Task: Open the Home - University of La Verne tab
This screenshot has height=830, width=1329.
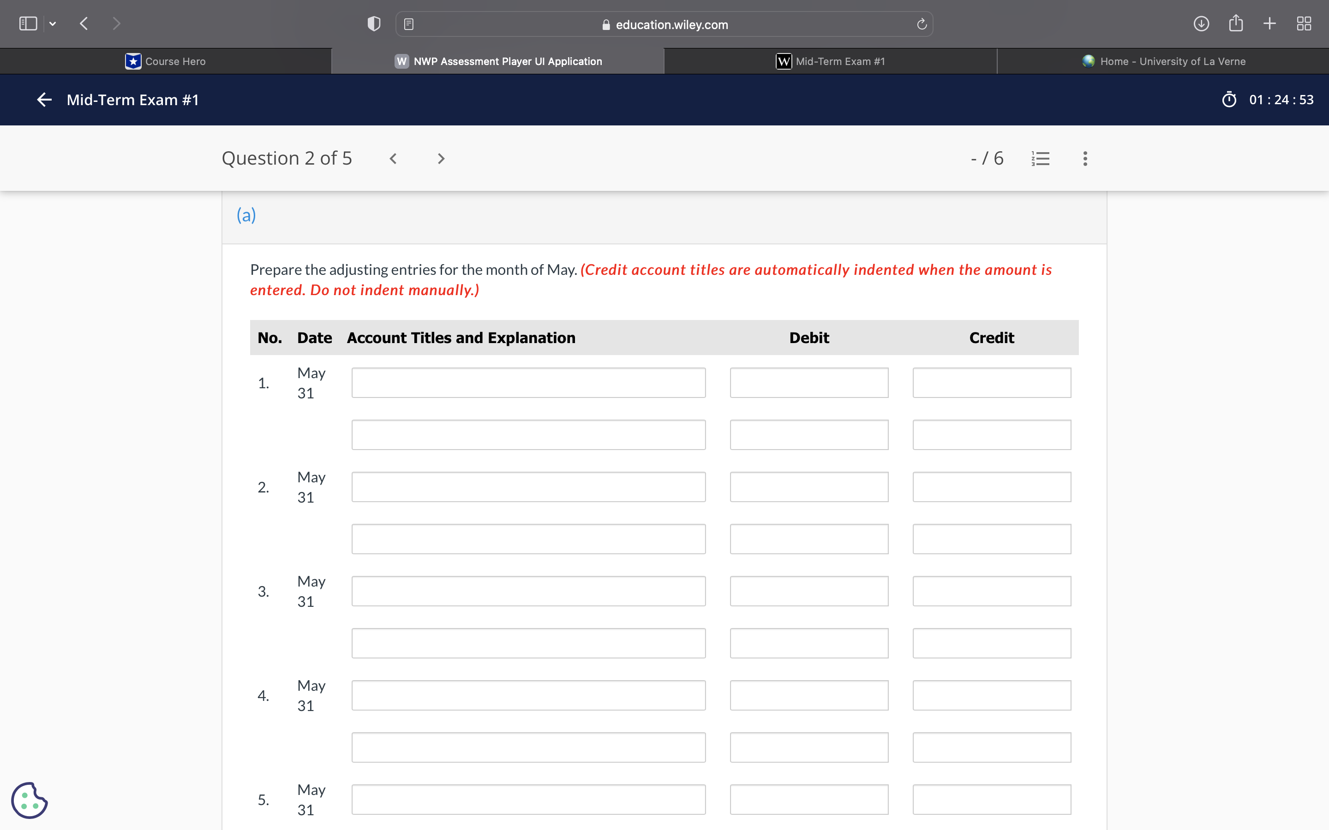Action: coord(1163,61)
